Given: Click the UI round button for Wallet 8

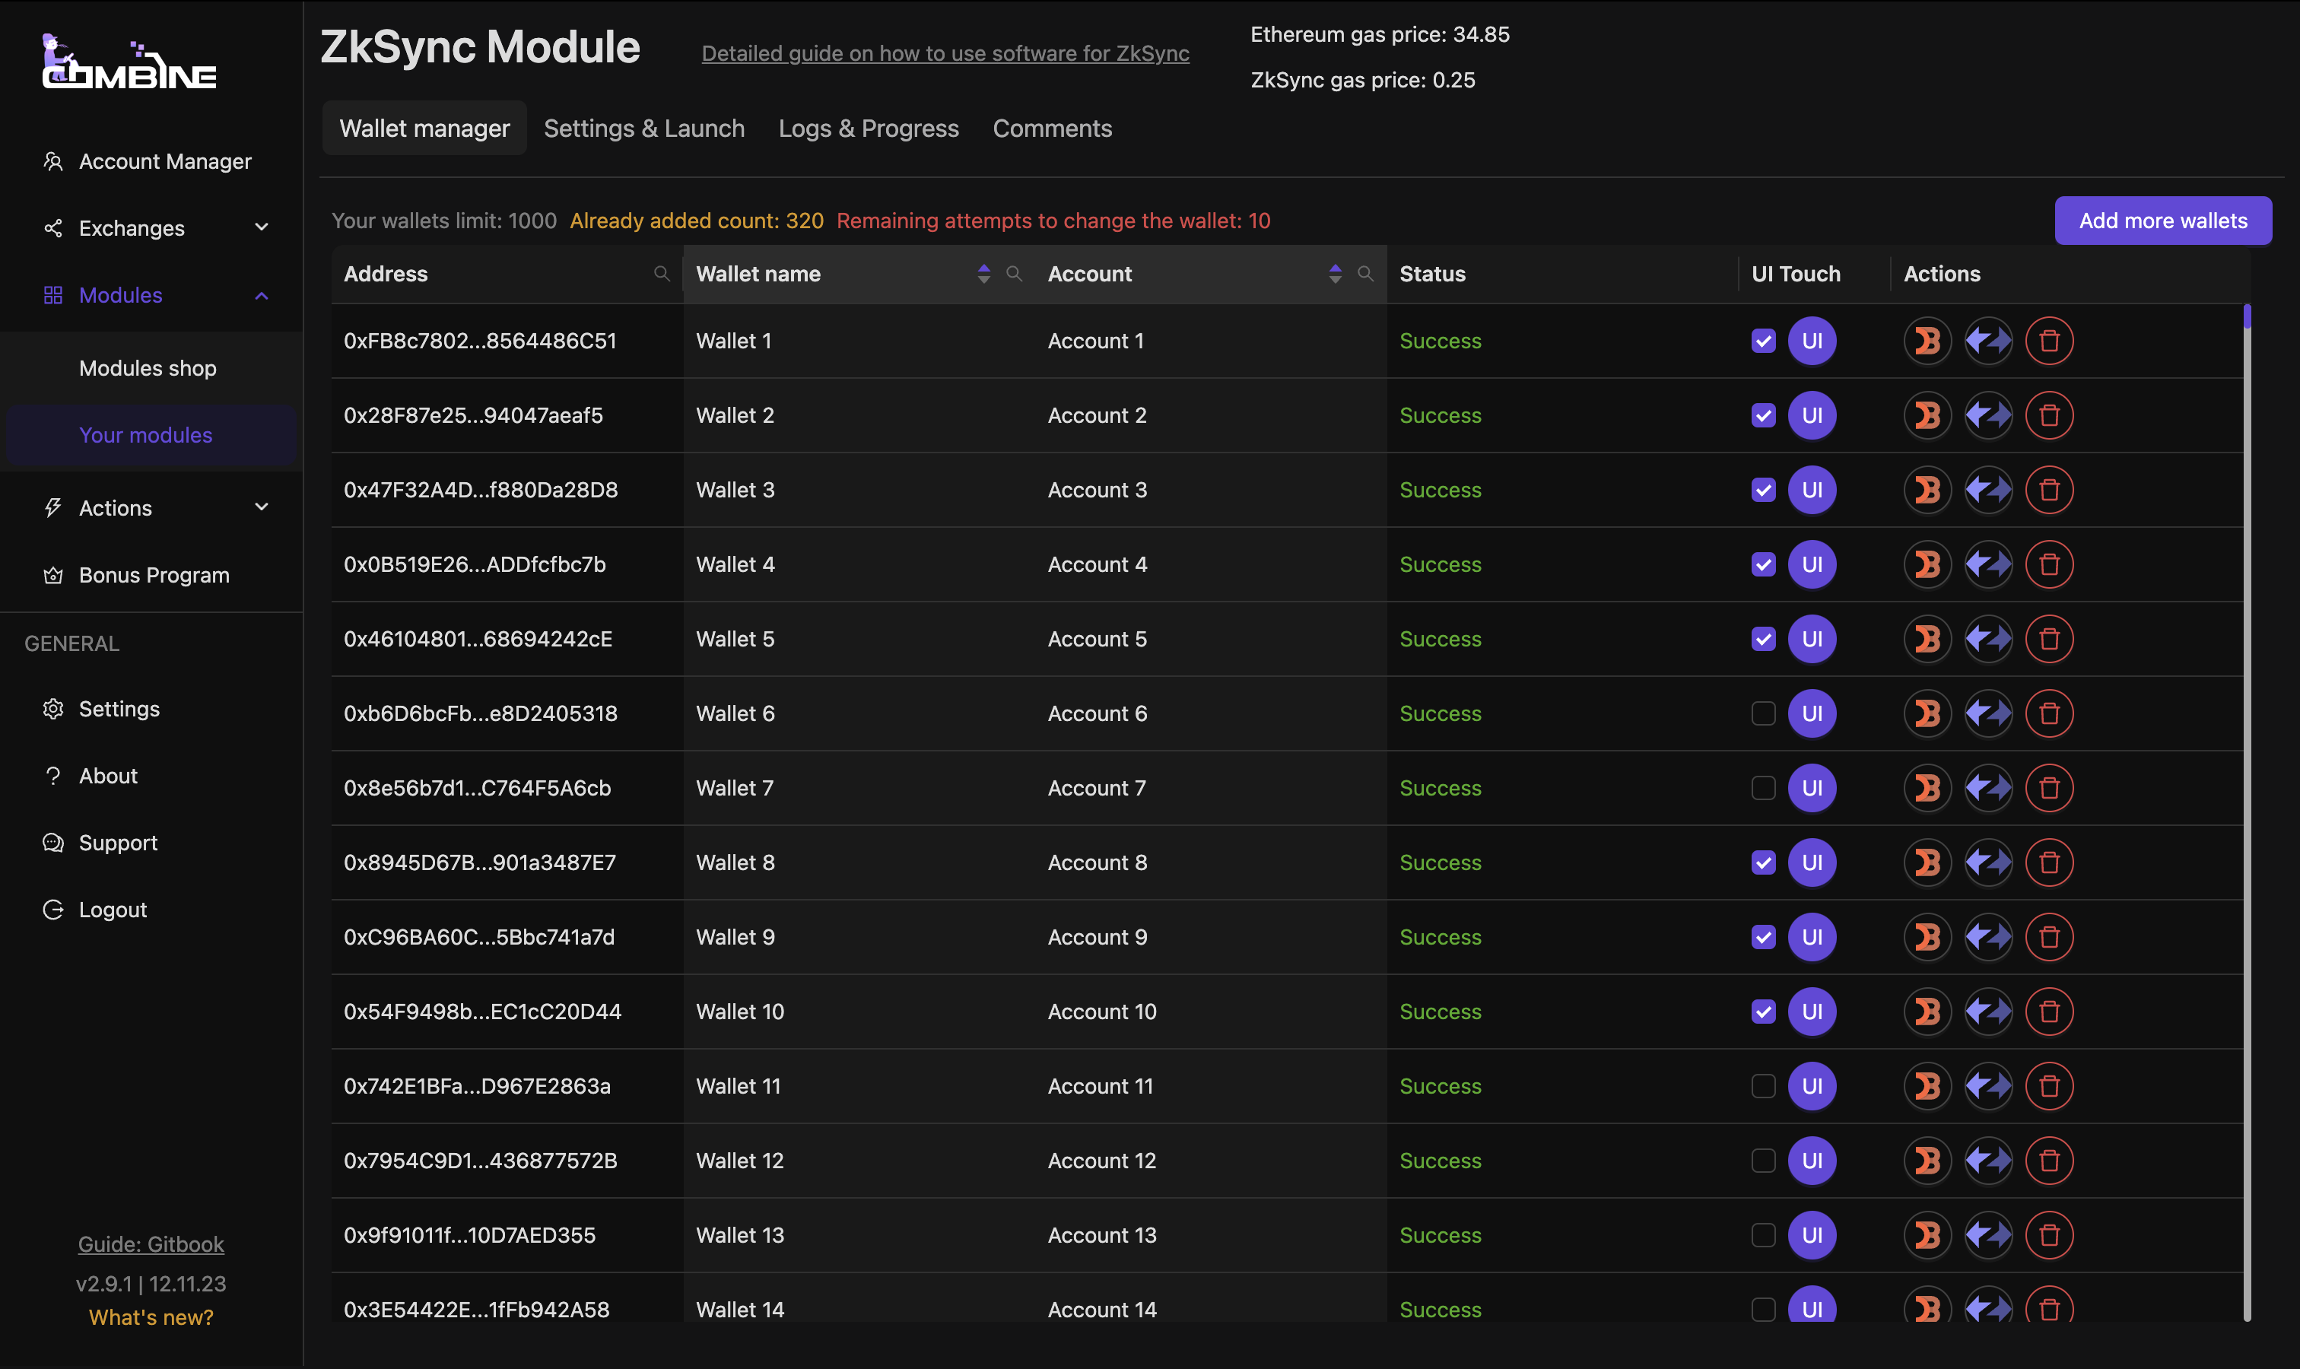Looking at the screenshot, I should pyautogui.click(x=1812, y=862).
